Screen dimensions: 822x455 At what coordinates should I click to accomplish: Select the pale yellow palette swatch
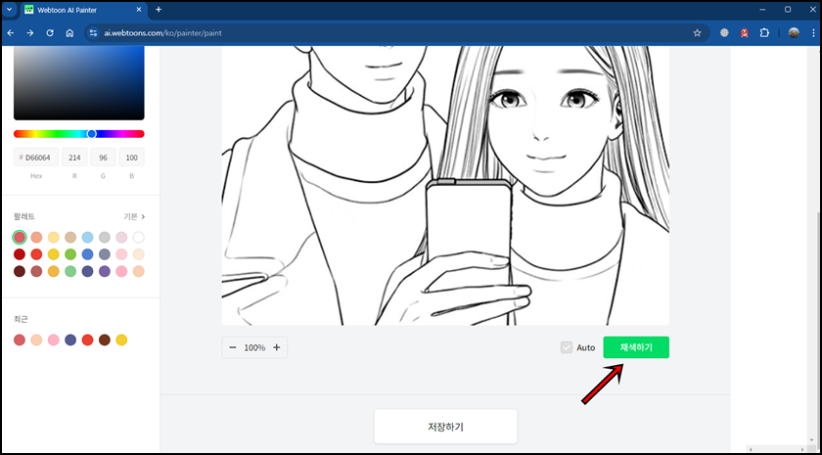[54, 238]
